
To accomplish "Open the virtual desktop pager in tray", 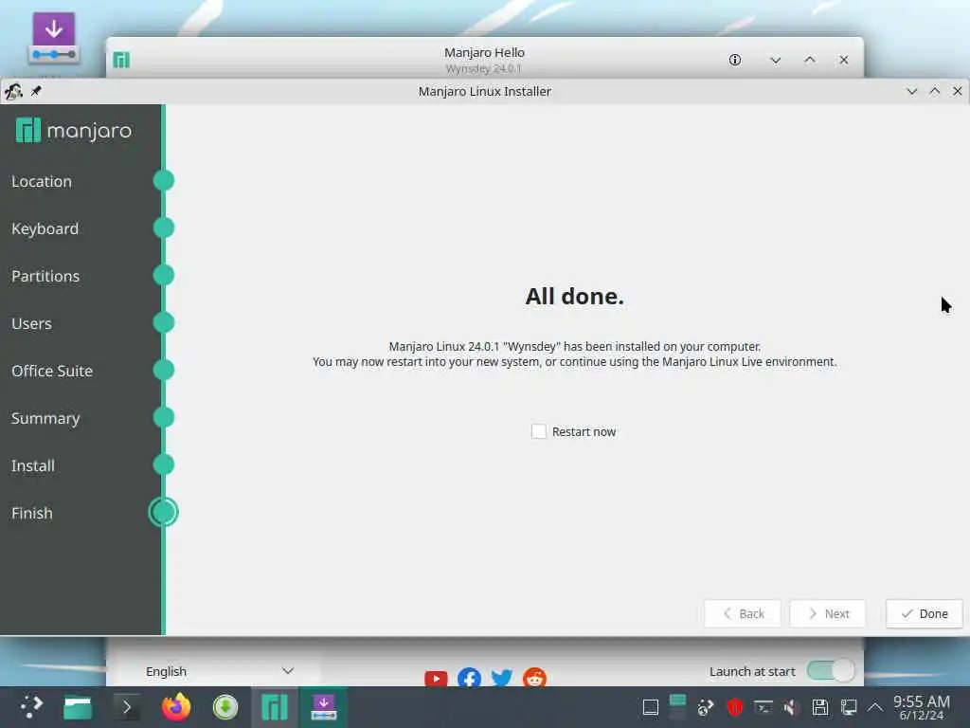I will coord(678,707).
